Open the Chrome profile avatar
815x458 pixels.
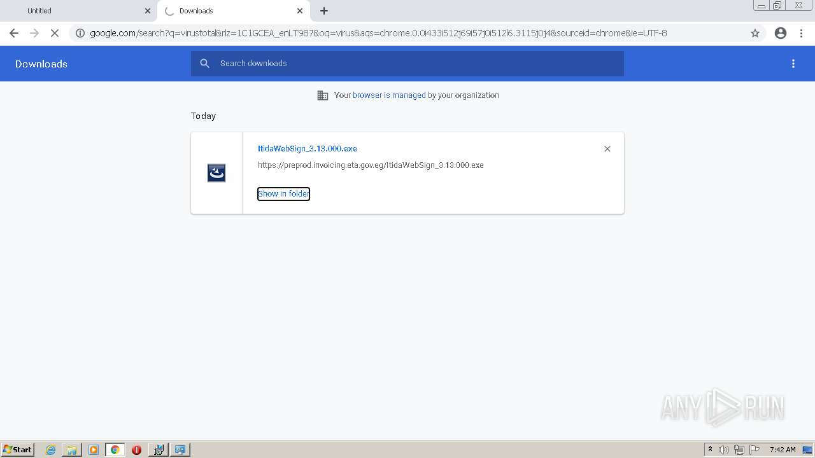(781, 33)
